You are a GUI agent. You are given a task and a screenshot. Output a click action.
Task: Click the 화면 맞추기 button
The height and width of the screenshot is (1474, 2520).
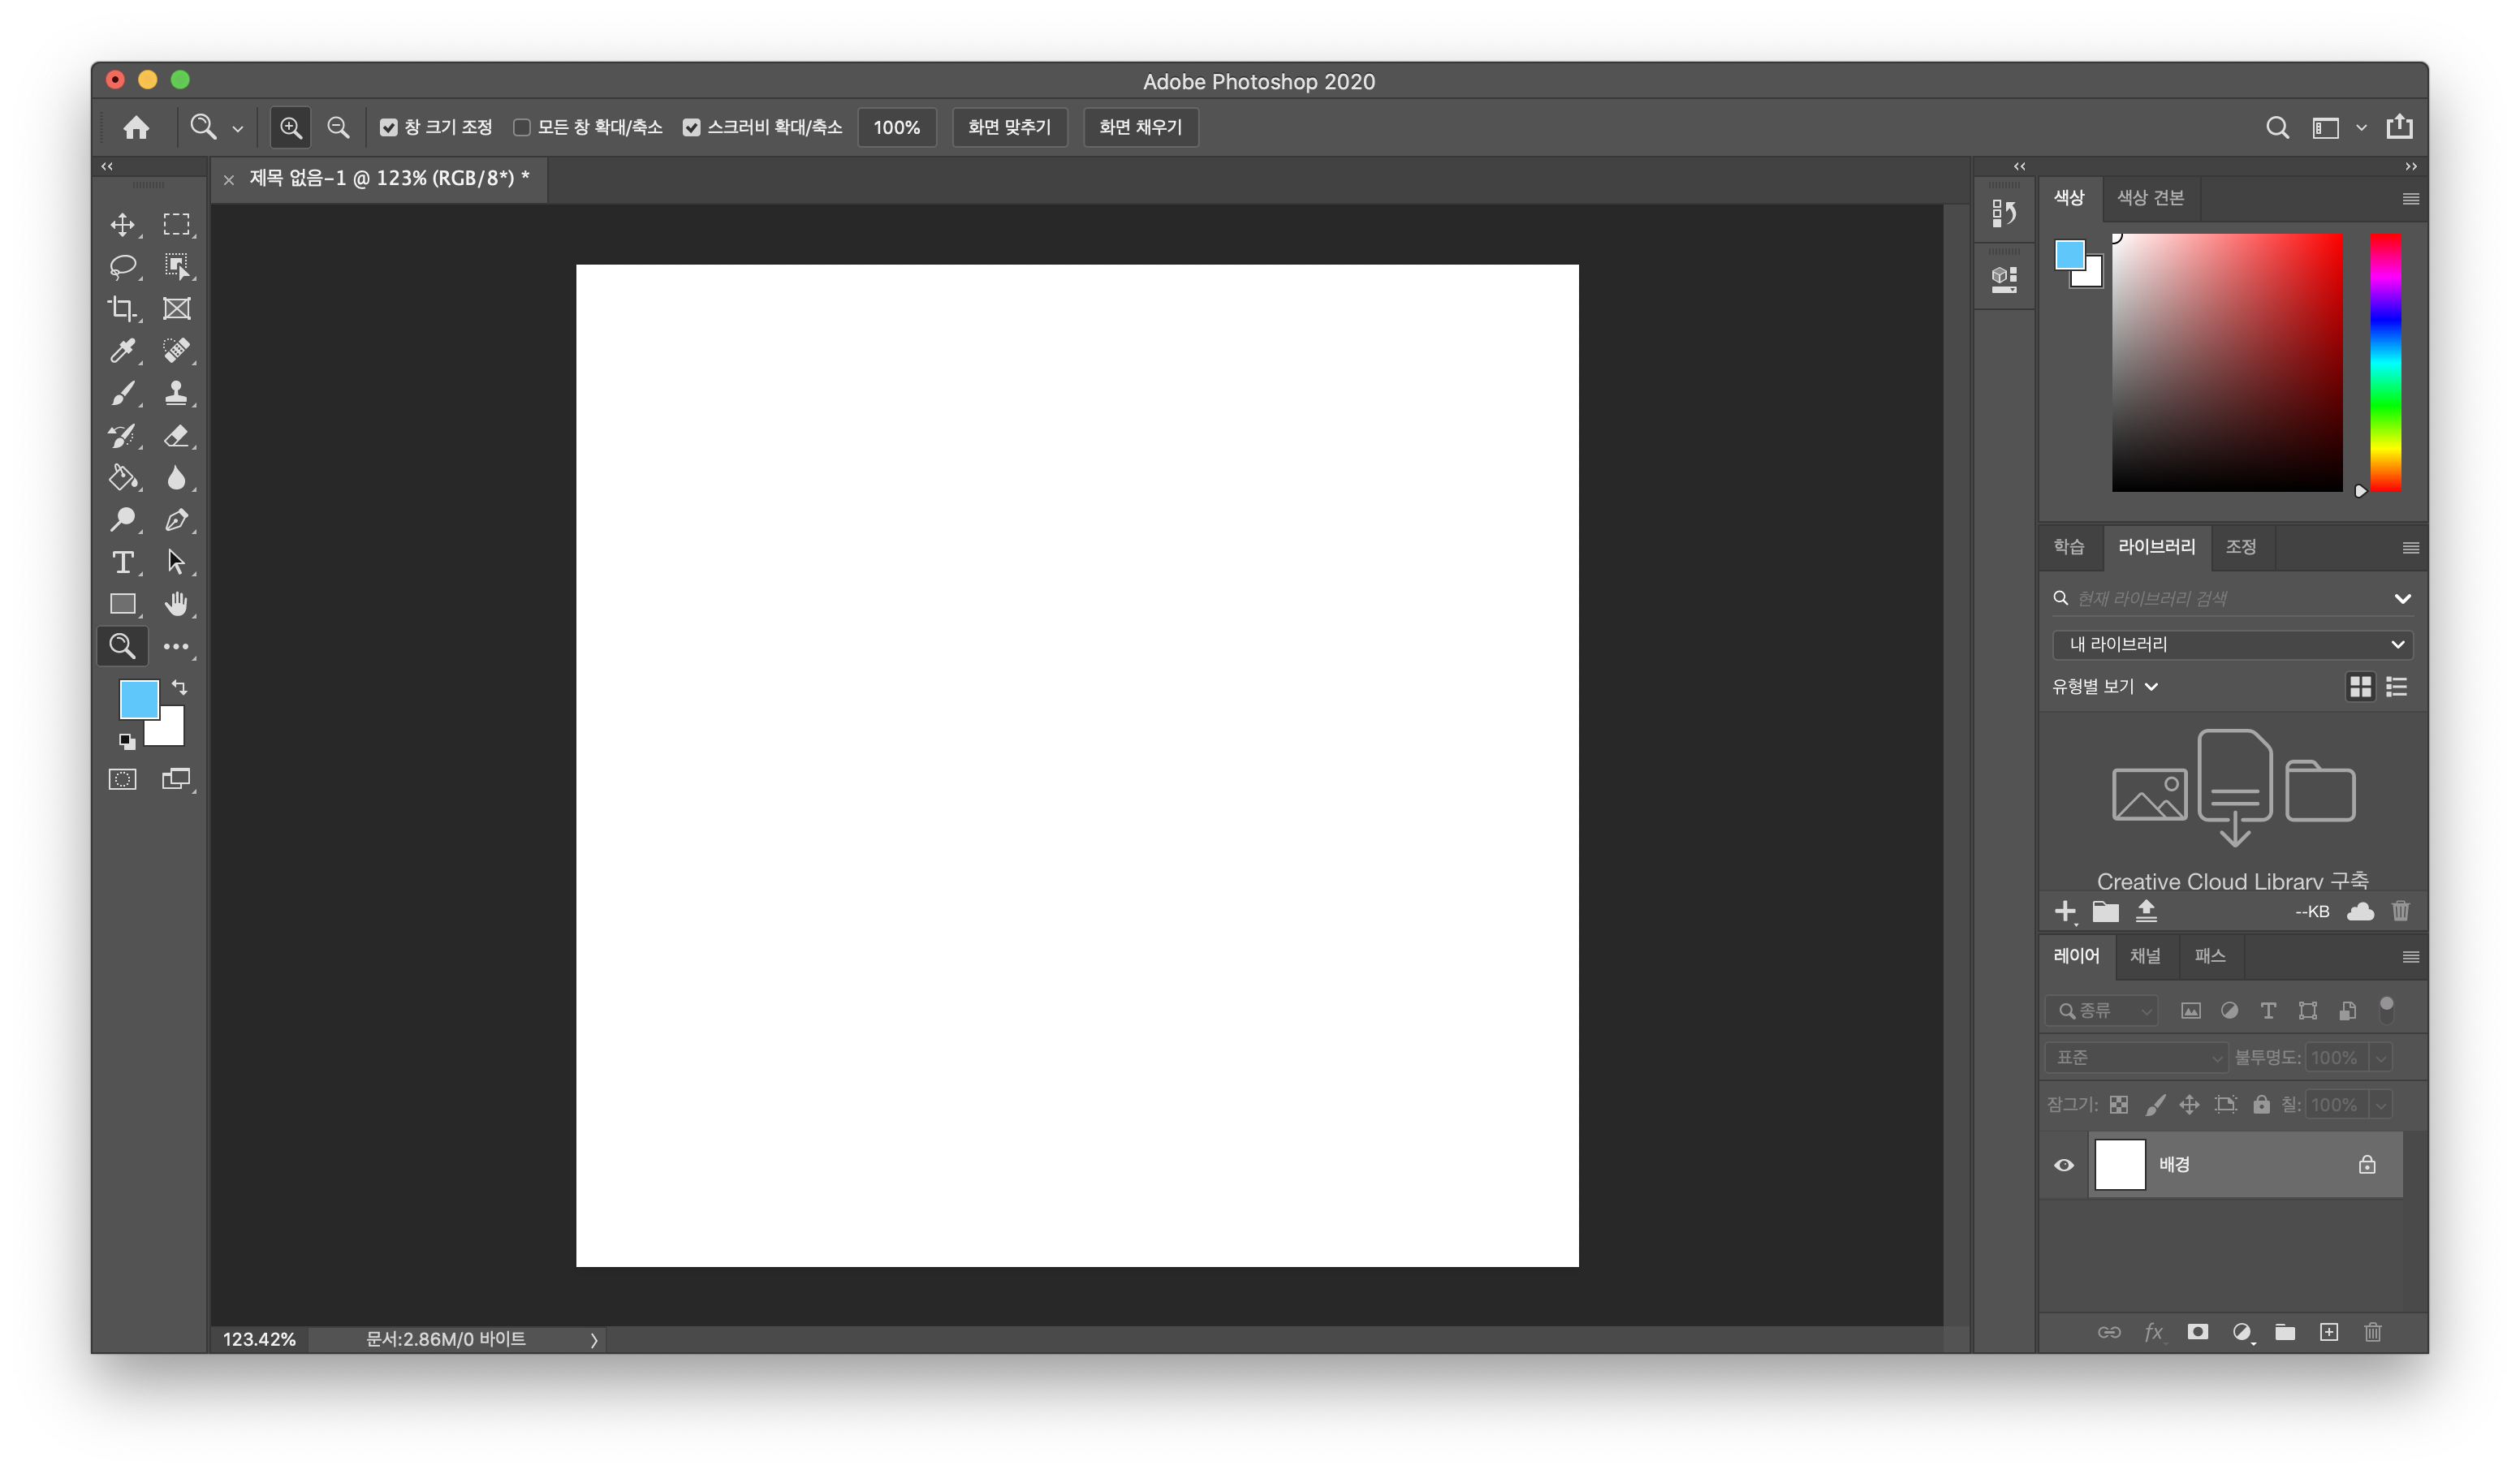point(1009,127)
